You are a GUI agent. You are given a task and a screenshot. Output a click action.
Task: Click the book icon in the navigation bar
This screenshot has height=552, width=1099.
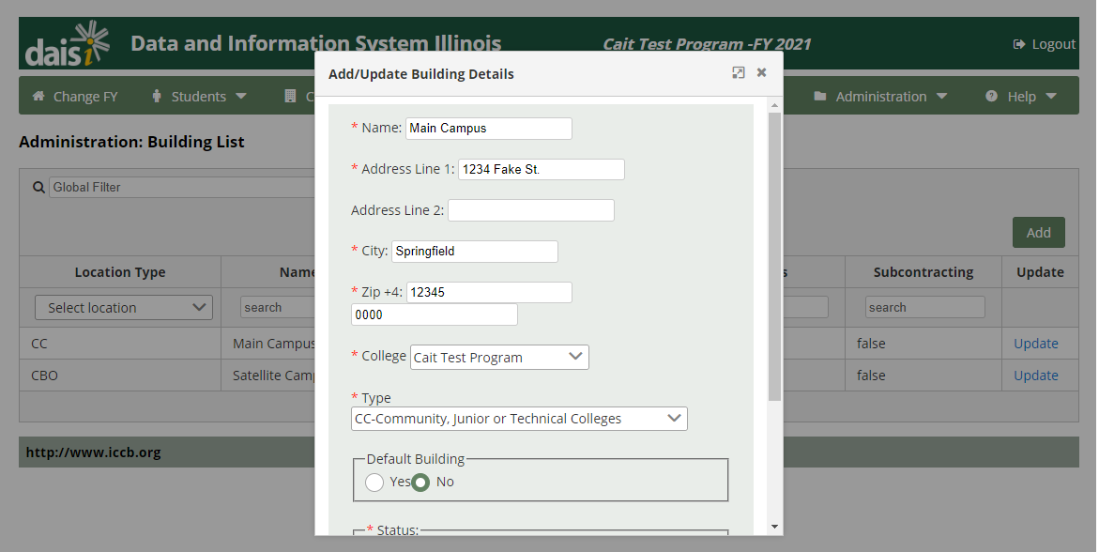click(290, 95)
